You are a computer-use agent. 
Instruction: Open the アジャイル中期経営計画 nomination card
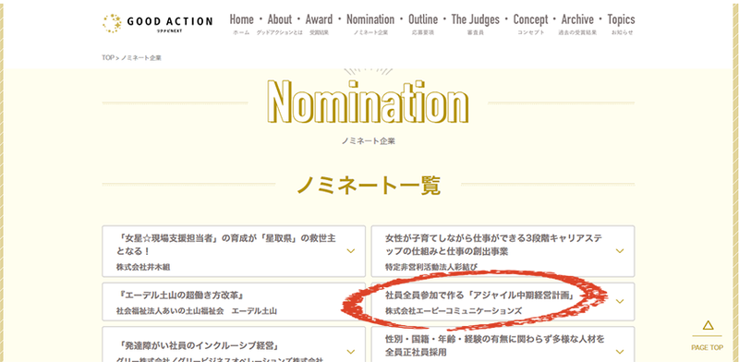(x=503, y=302)
